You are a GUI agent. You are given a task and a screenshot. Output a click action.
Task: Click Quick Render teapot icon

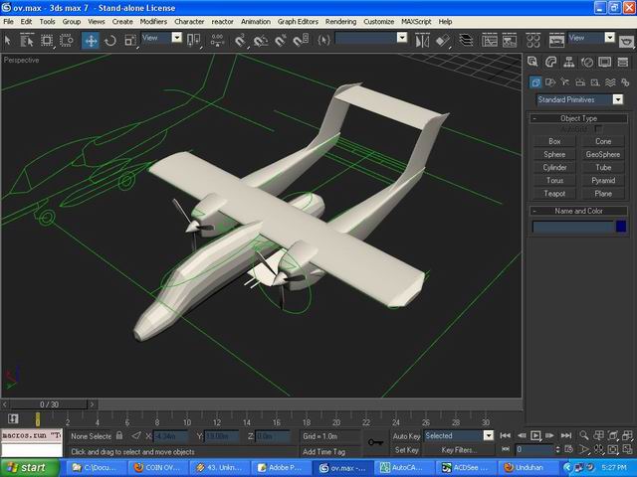[x=626, y=41]
